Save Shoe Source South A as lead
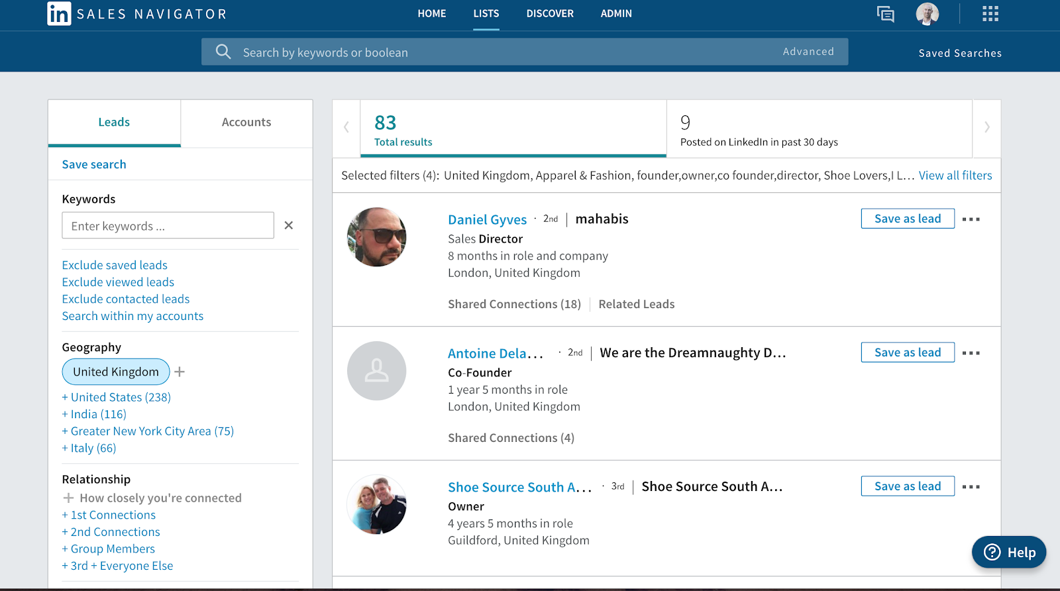The width and height of the screenshot is (1060, 591). coord(908,486)
